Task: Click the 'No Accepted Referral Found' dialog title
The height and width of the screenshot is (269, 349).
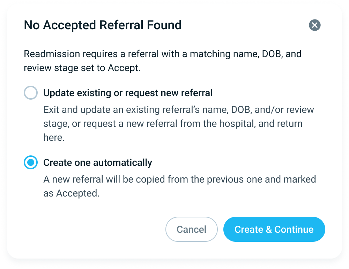Action: [103, 25]
